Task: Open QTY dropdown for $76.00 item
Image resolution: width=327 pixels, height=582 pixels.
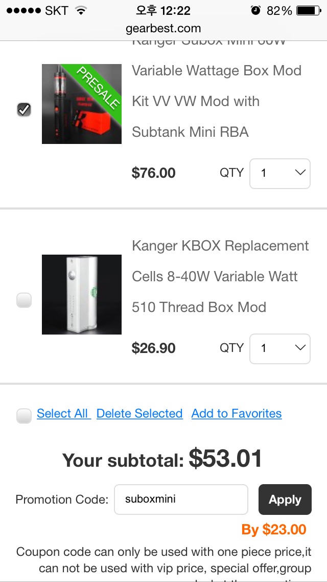Action: (x=279, y=174)
